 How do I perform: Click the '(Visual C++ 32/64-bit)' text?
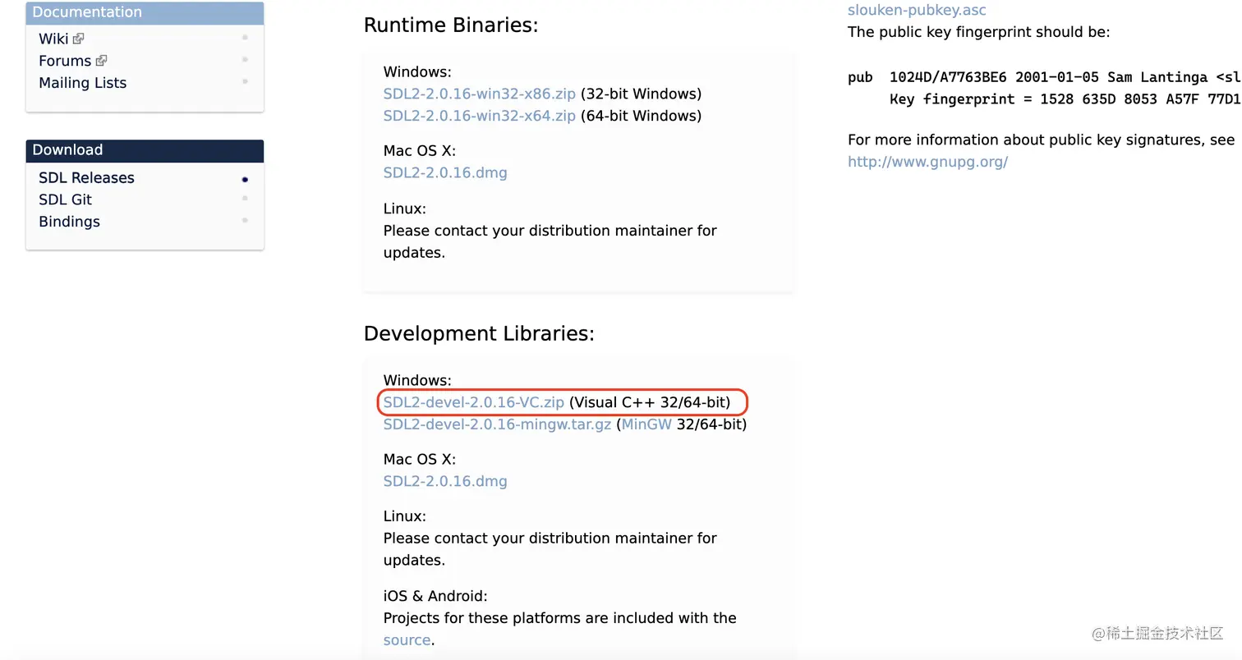coord(649,402)
